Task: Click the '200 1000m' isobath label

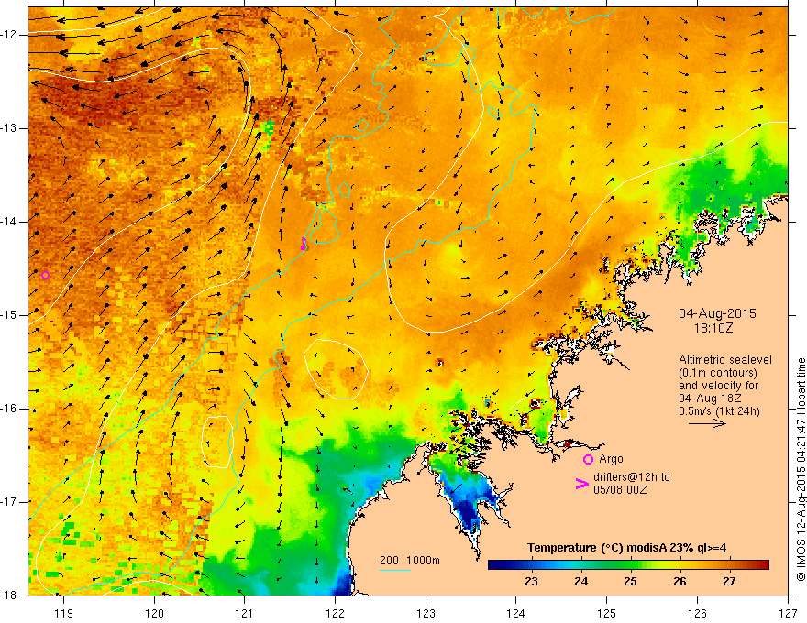Action: click(410, 561)
